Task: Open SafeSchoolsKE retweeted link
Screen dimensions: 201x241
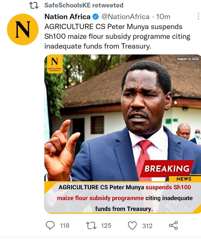Action: pyautogui.click(x=84, y=5)
